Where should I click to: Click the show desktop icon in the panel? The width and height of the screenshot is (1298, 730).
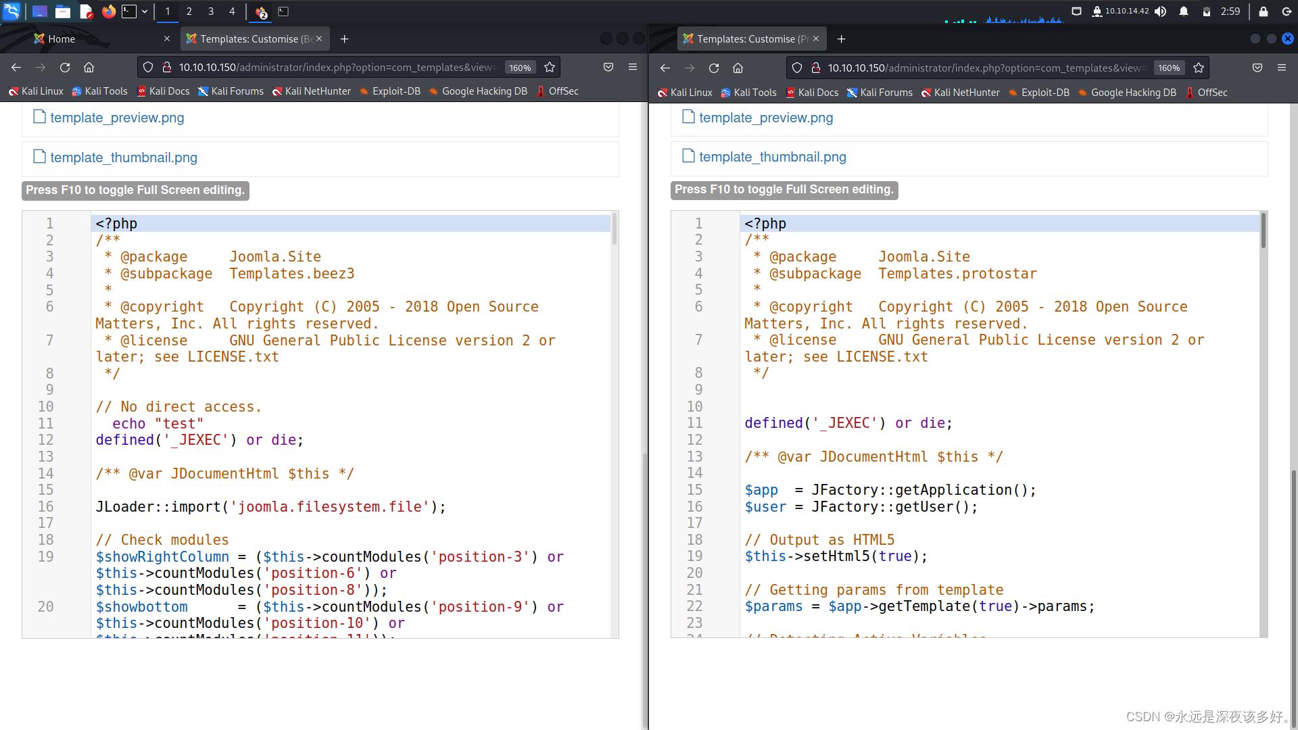pyautogui.click(x=40, y=11)
